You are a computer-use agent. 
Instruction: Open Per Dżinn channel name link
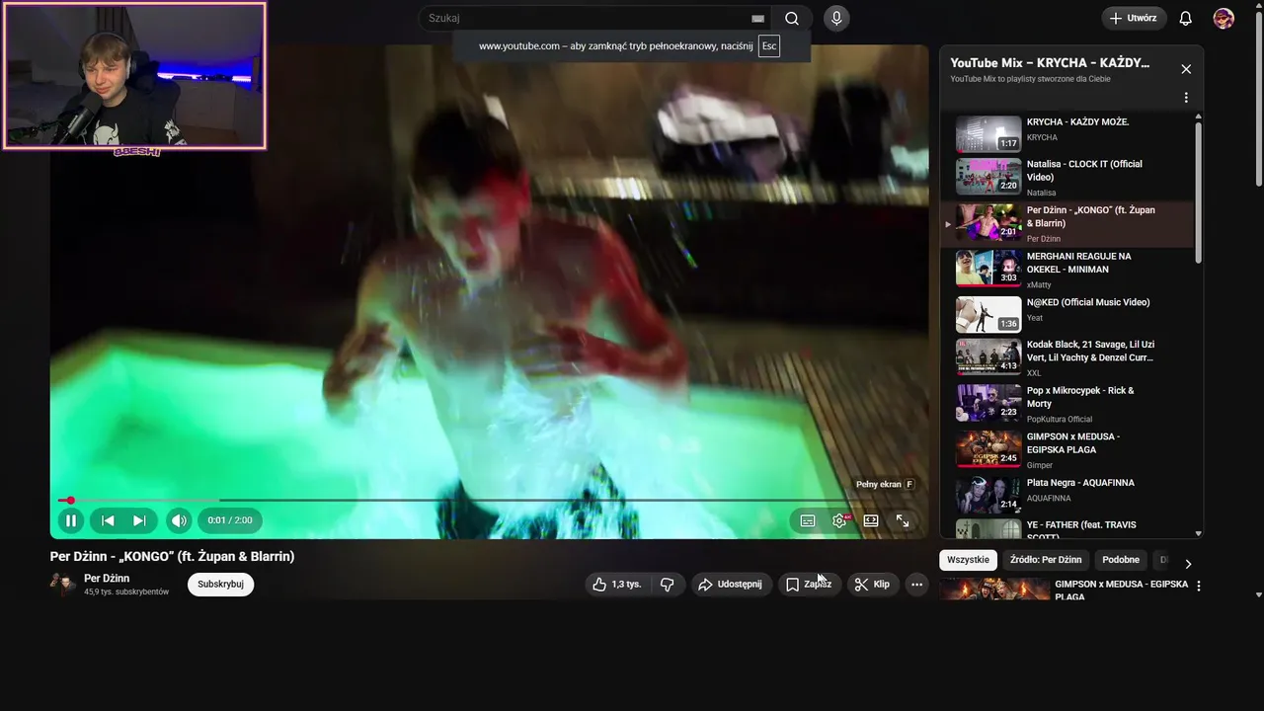pos(107,579)
